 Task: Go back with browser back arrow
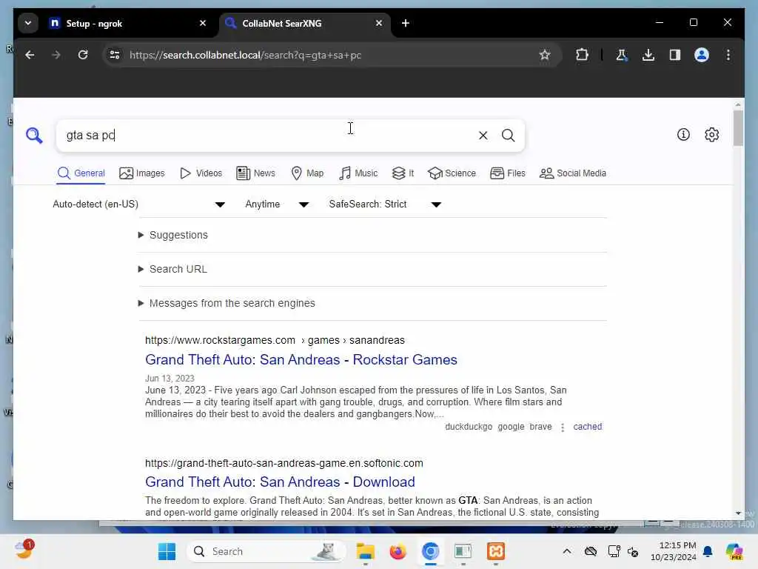[30, 55]
